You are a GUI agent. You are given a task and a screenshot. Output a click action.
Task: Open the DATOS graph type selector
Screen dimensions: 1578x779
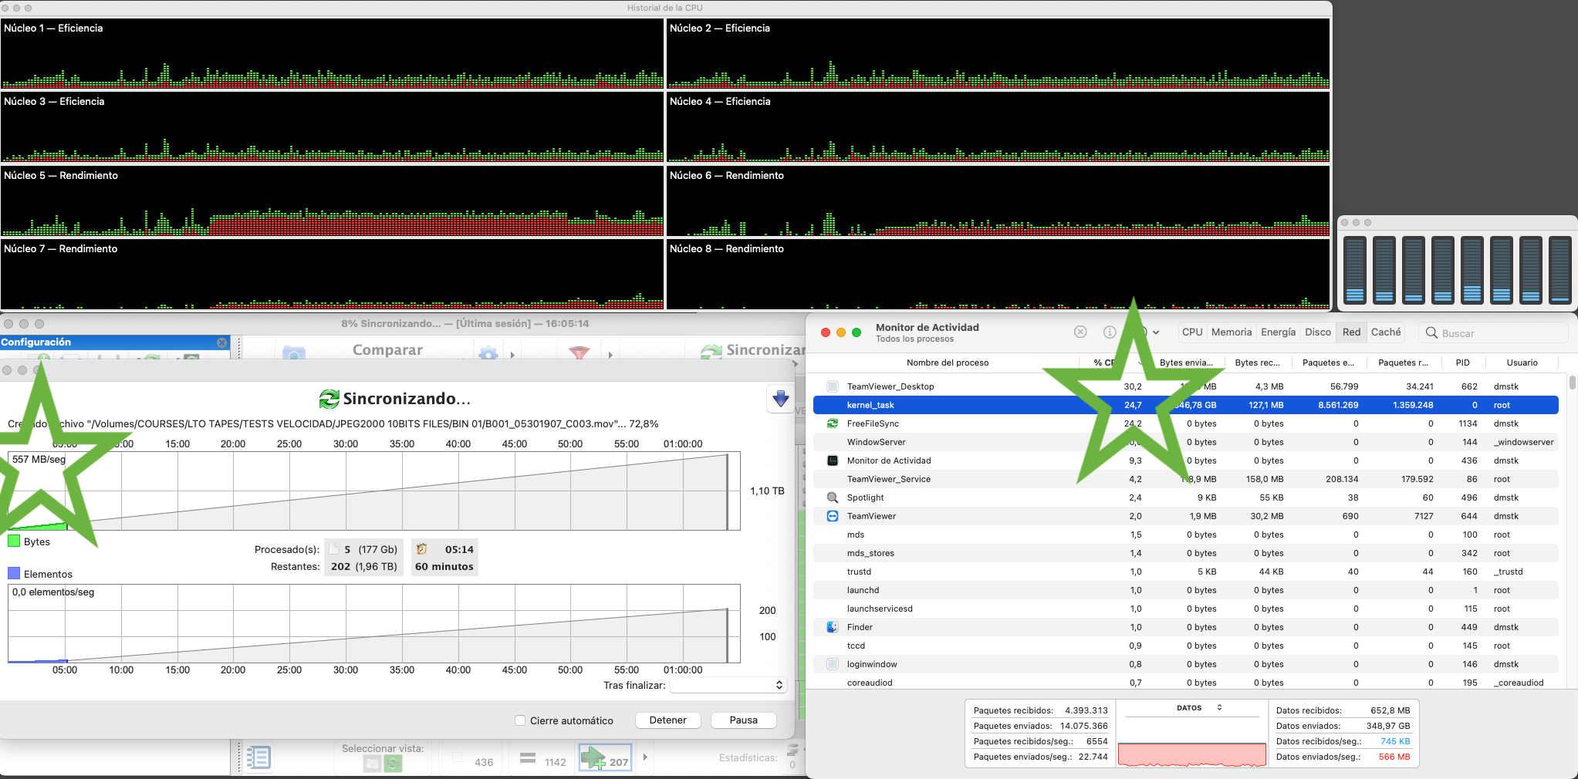1199,707
